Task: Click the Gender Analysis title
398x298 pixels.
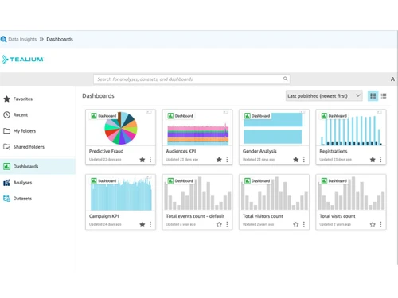Action: 259,151
